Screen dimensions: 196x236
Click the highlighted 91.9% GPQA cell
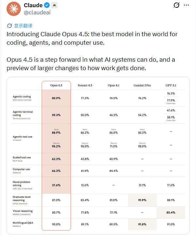(142, 200)
